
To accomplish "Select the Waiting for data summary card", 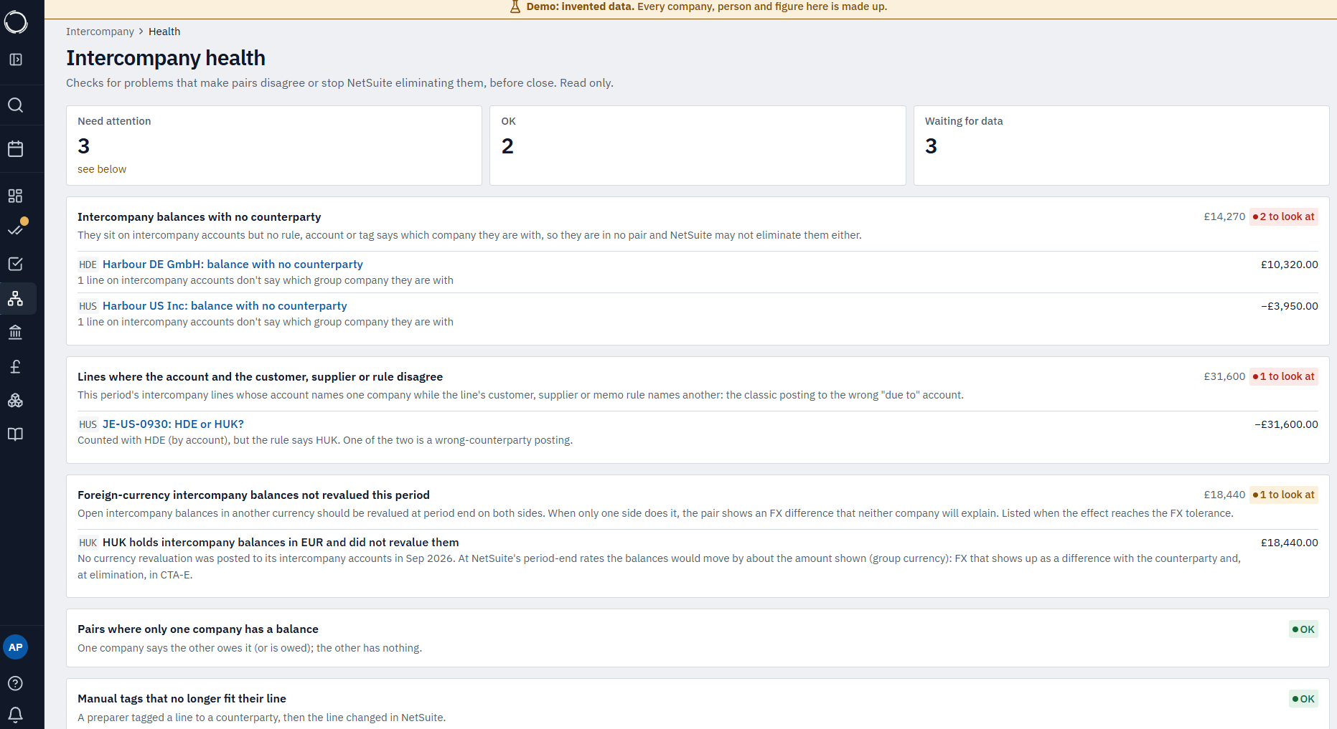I will click(1121, 146).
